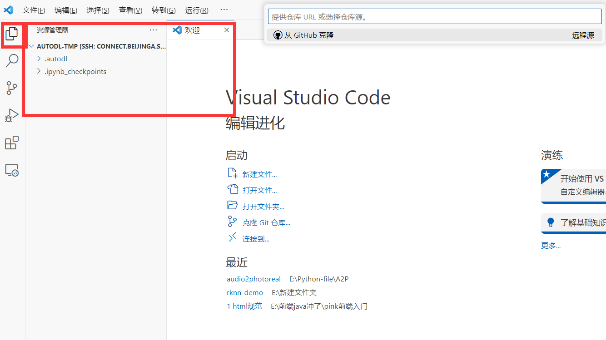
Task: Open the Remote Explorer view
Action: click(12, 170)
